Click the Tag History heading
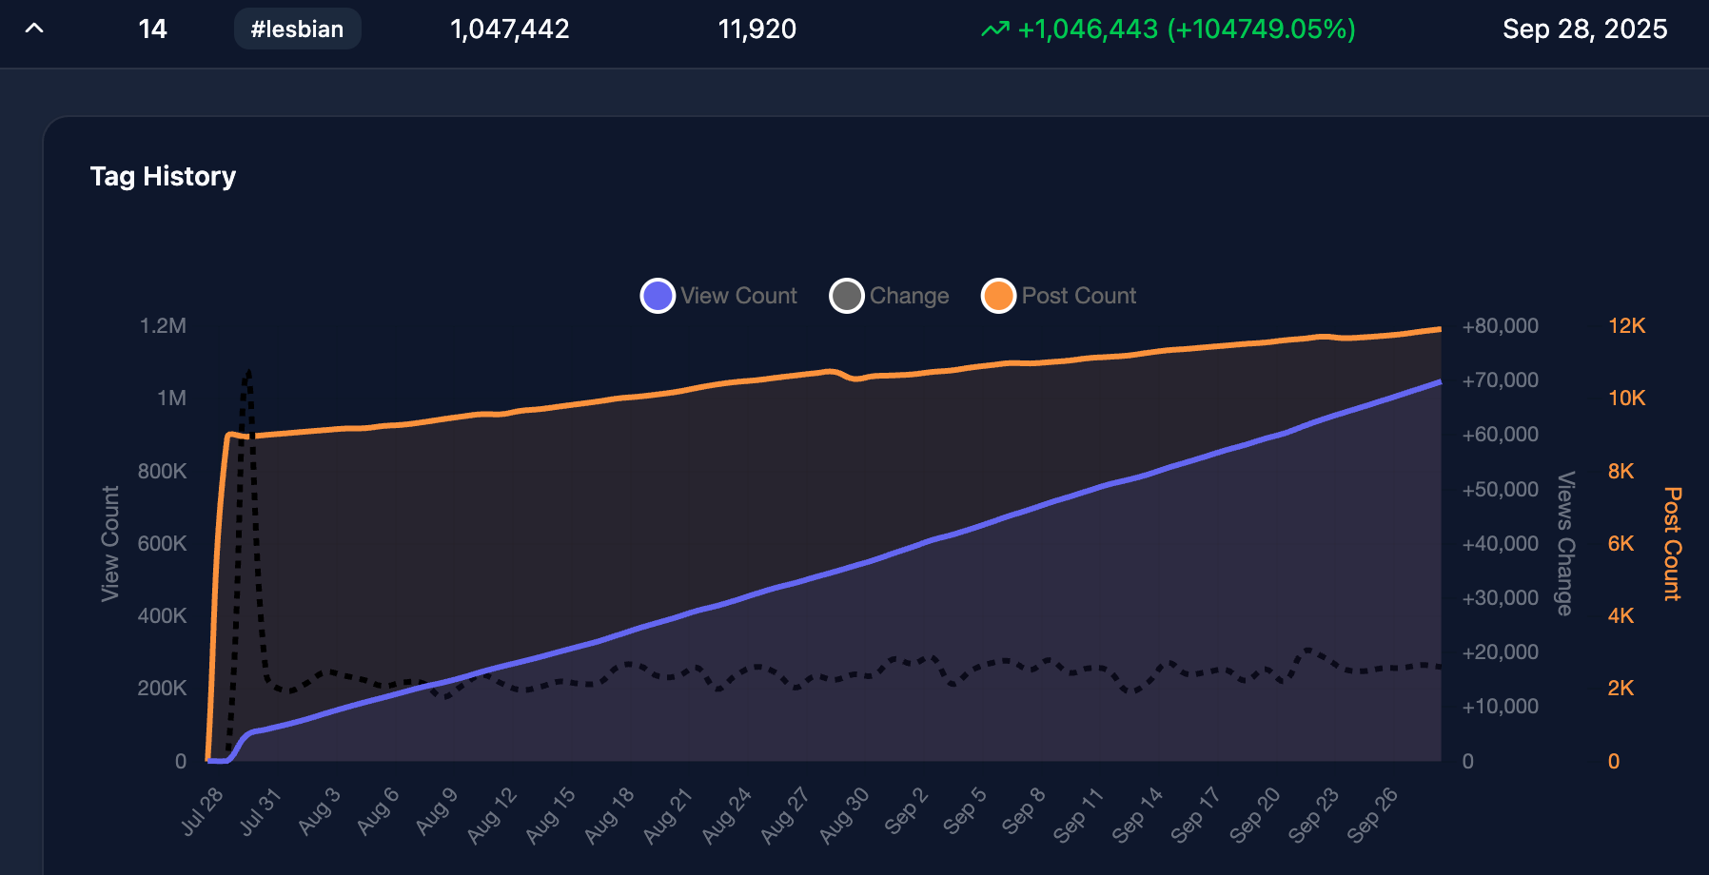1709x875 pixels. click(163, 176)
